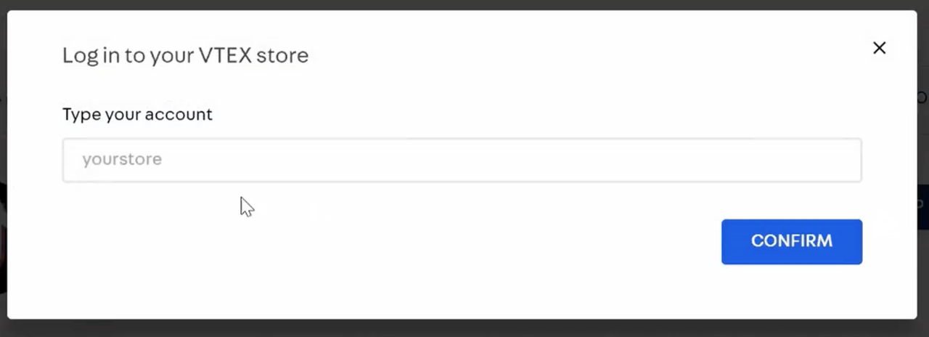Exit the login prompt with the X icon

(879, 48)
